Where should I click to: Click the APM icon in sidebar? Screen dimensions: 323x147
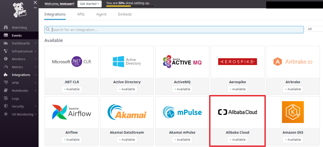(6, 83)
